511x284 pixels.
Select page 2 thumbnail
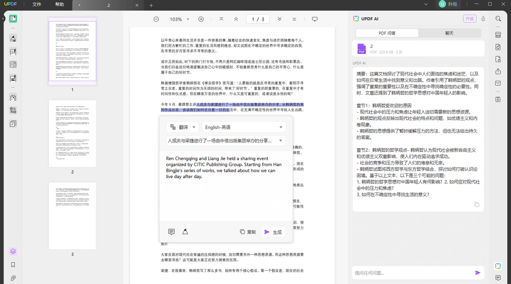[x=72, y=133]
